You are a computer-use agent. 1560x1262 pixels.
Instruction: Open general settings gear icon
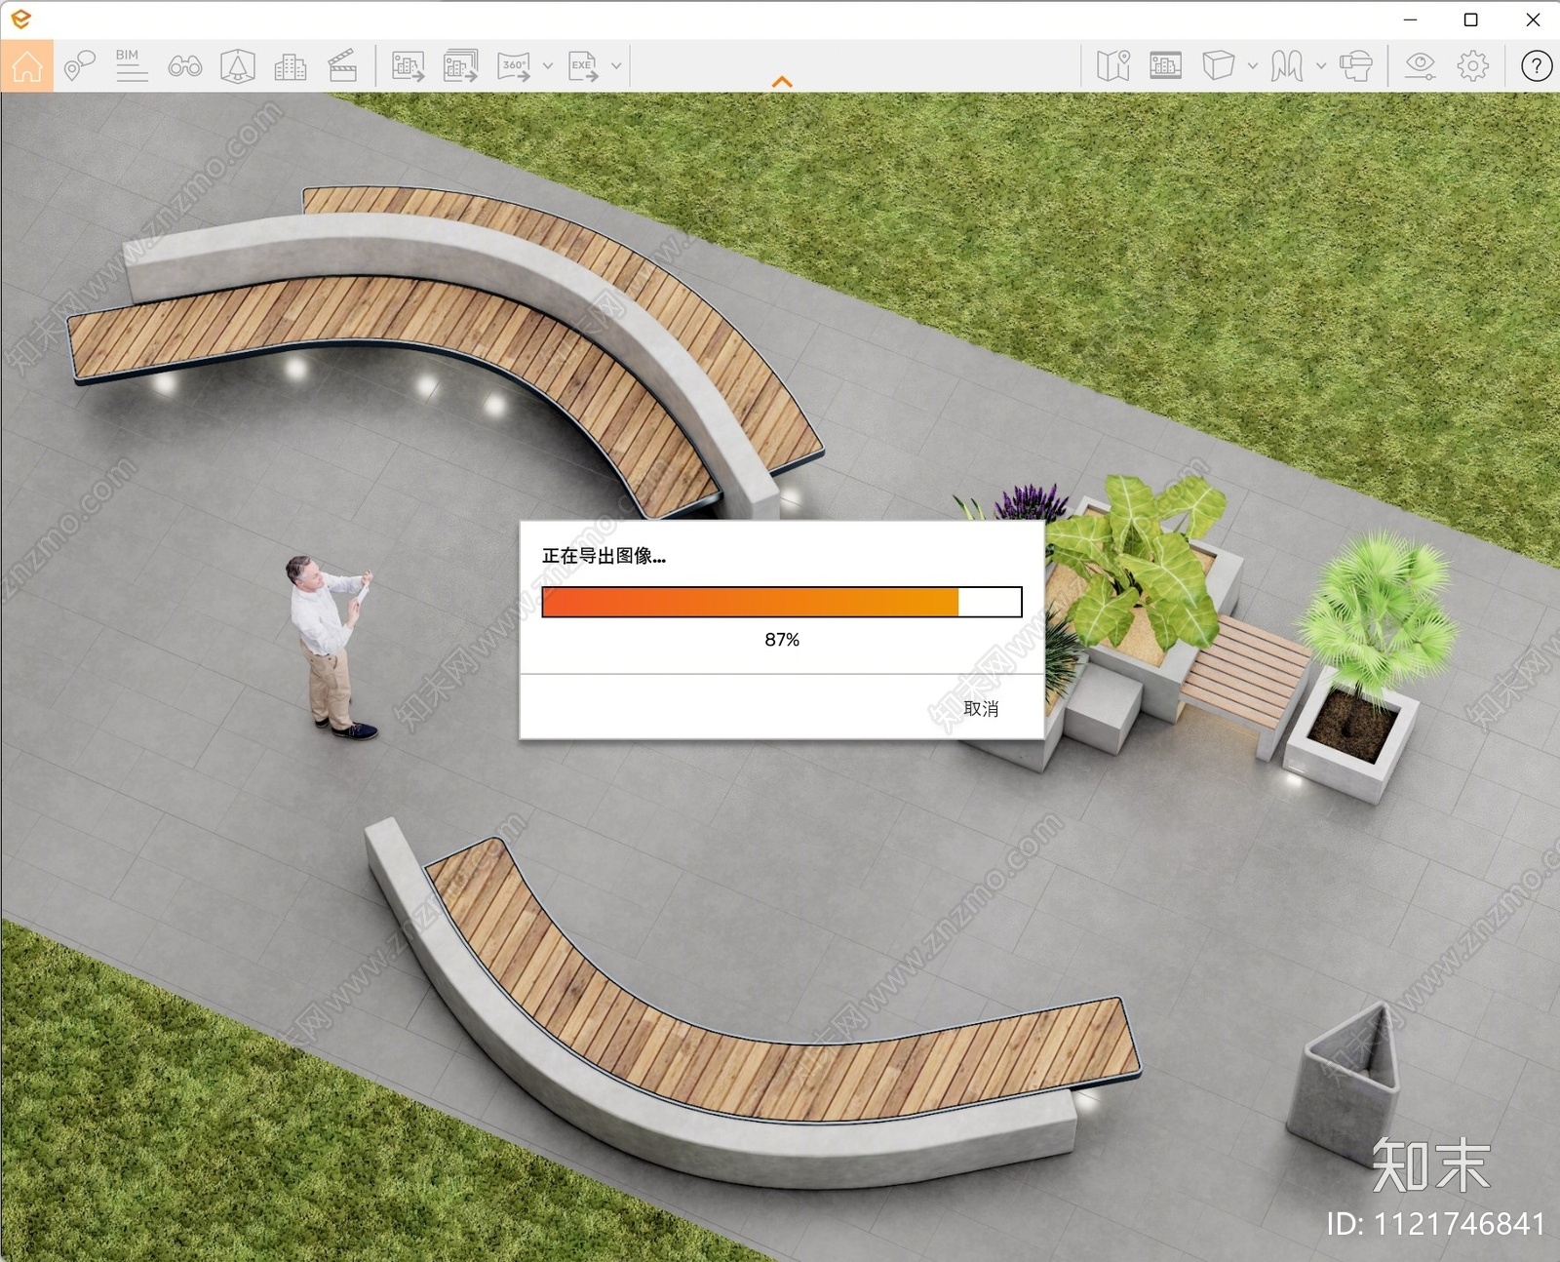click(1472, 66)
